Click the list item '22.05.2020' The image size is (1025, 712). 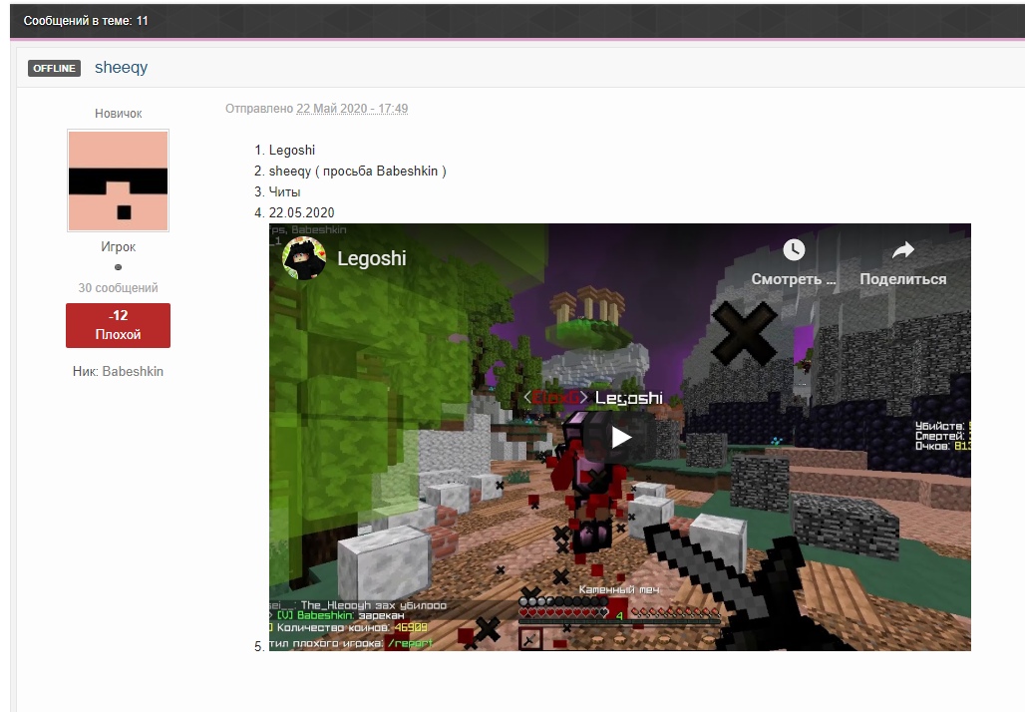pos(301,213)
